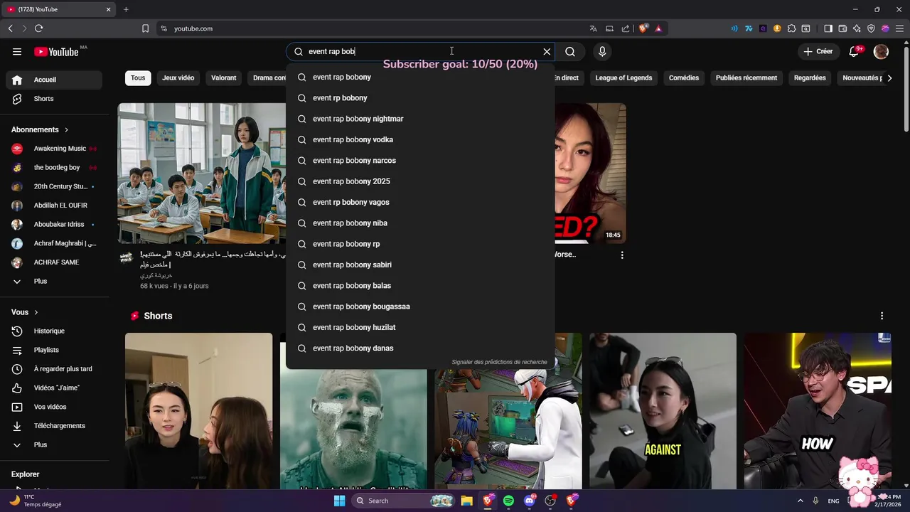Image resolution: width=910 pixels, height=512 pixels.
Task: Open Téléchargements in sidebar
Action: click(x=54, y=426)
